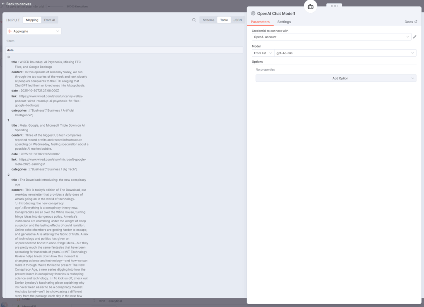This screenshot has height=307, width=424.
Task: Open the gpt-4o-mini model dropdown
Action: pyautogui.click(x=345, y=53)
